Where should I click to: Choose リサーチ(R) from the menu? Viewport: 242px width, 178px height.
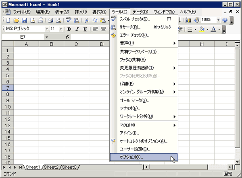coord(144,27)
